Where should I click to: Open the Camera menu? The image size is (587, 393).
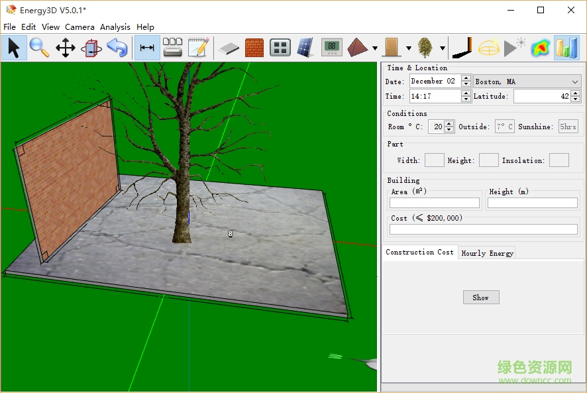80,27
